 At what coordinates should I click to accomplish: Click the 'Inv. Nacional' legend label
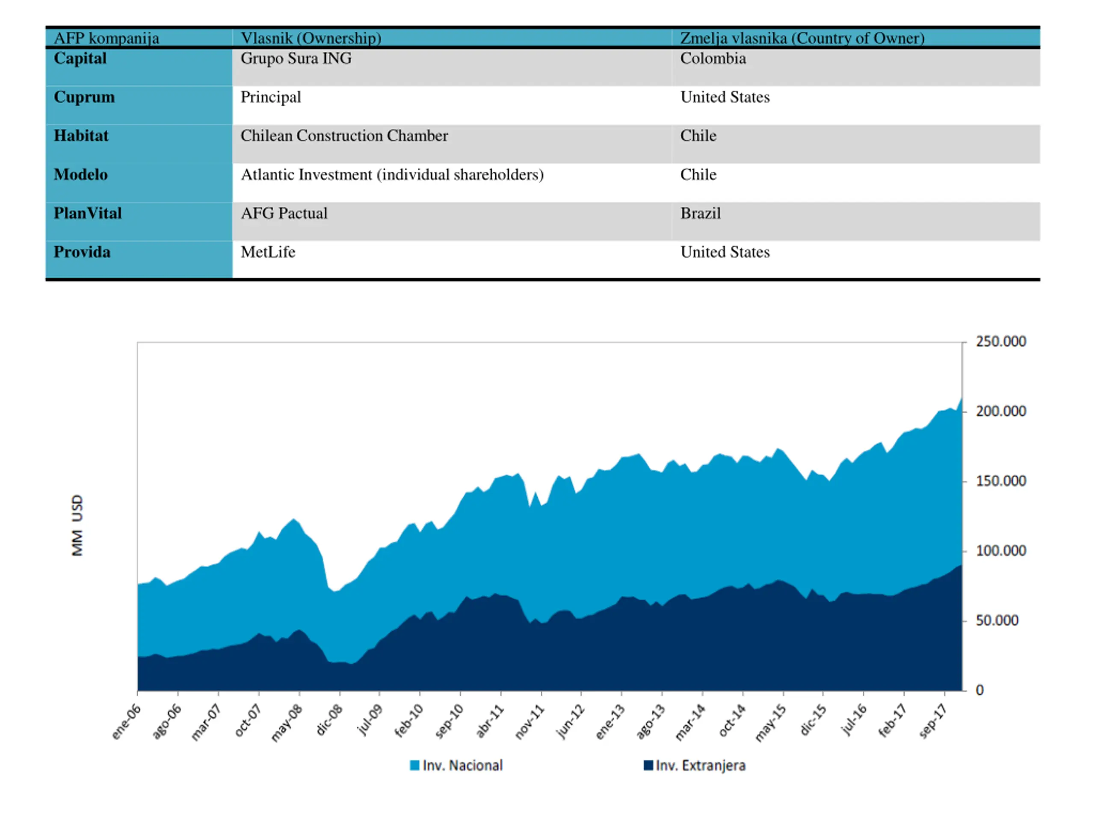(462, 765)
